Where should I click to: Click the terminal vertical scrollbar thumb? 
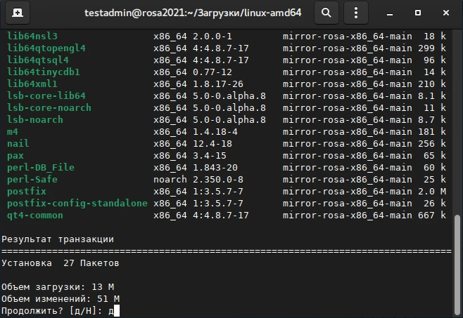(457, 265)
